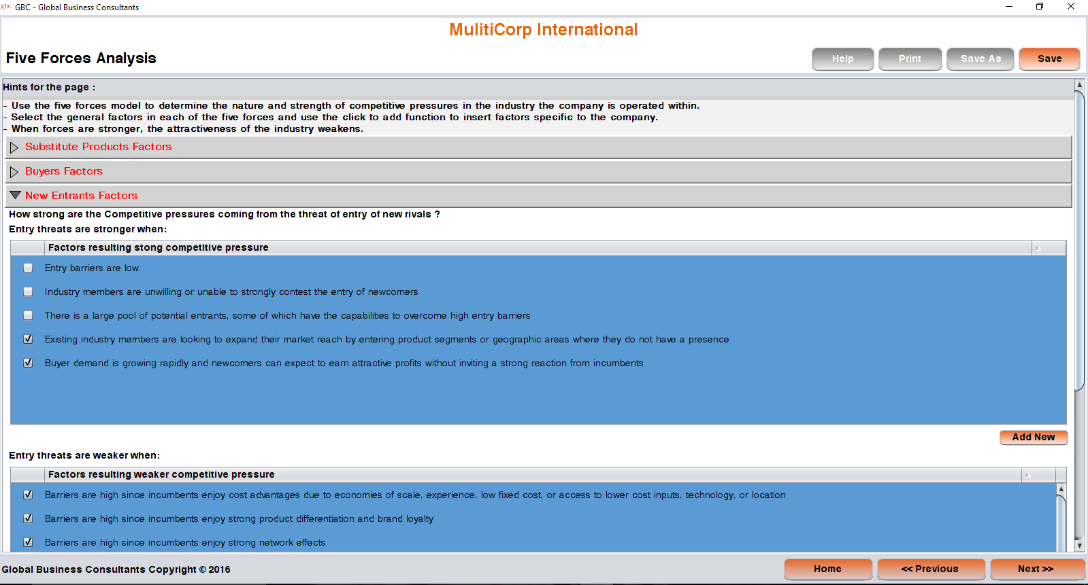The width and height of the screenshot is (1088, 585).
Task: Click the GBC application icon in title bar
Action: [6, 7]
